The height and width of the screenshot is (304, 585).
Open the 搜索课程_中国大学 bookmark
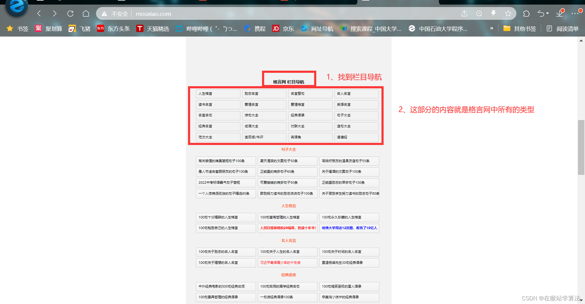coord(370,29)
